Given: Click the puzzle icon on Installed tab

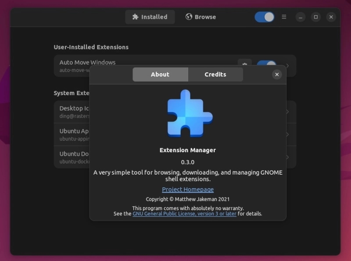Looking at the screenshot, I should [x=135, y=17].
